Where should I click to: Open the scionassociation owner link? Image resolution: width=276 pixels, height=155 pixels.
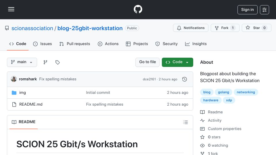pyautogui.click(x=32, y=28)
